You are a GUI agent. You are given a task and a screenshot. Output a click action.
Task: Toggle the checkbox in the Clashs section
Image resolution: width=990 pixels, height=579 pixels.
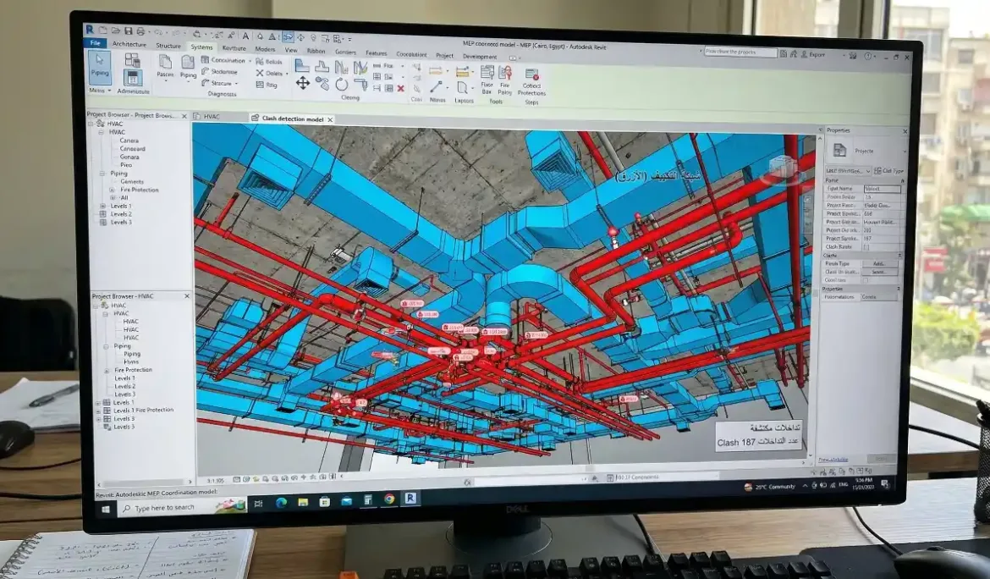[866, 279]
